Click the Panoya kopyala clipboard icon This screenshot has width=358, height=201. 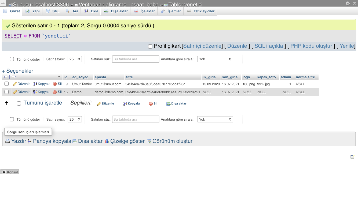point(30,141)
